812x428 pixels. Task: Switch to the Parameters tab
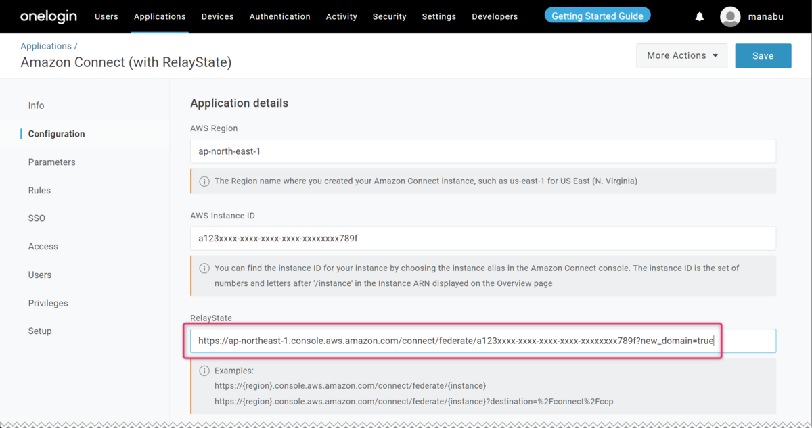click(52, 162)
